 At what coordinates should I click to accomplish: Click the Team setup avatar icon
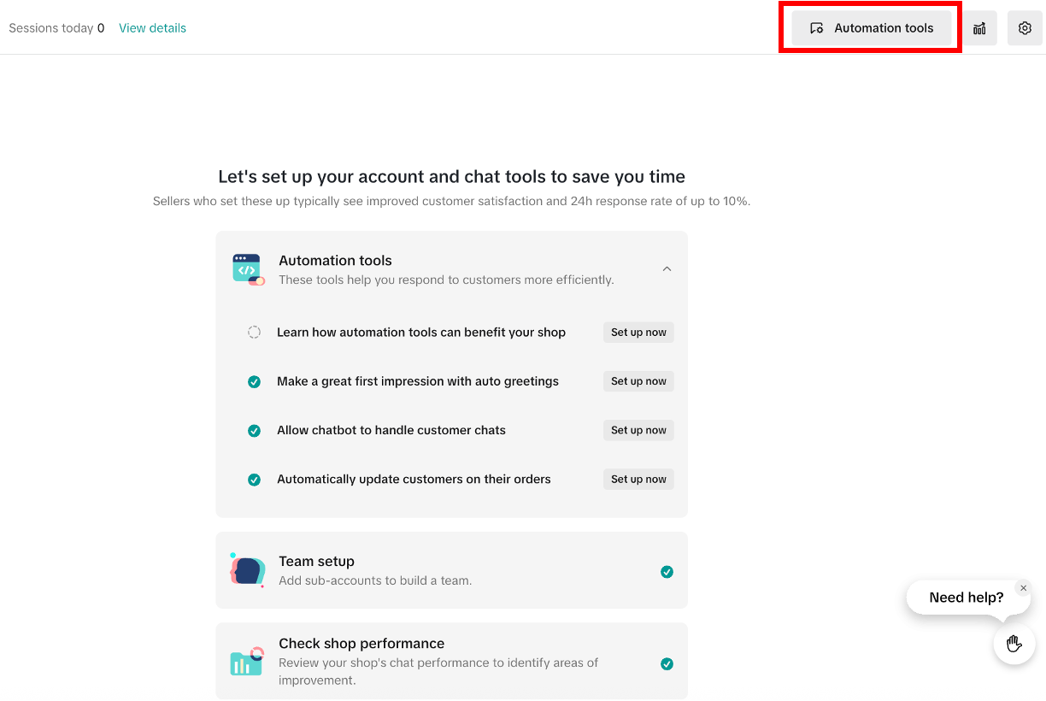(248, 570)
